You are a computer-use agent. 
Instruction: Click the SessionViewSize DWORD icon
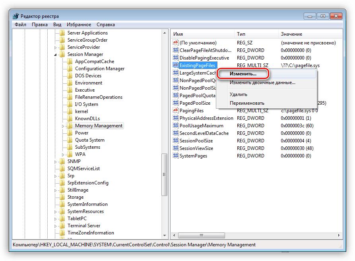(175, 148)
